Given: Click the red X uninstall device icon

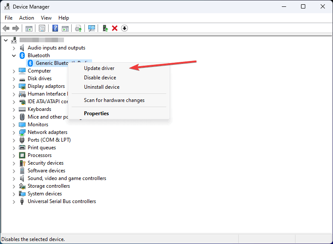Looking at the screenshot, I should (x=115, y=28).
